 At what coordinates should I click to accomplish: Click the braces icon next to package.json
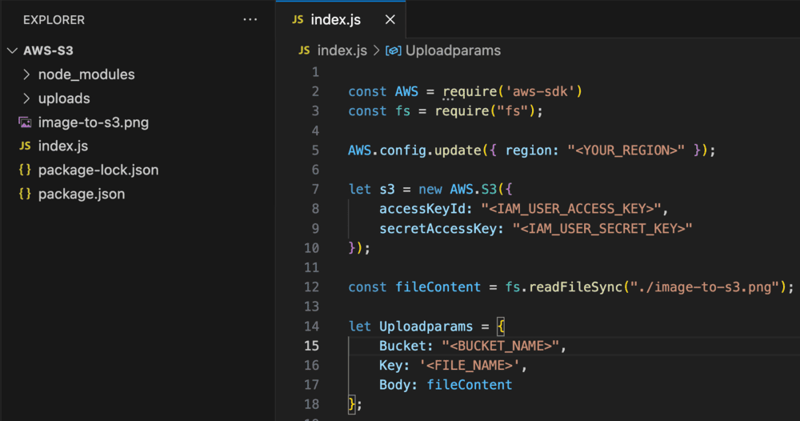tap(25, 194)
